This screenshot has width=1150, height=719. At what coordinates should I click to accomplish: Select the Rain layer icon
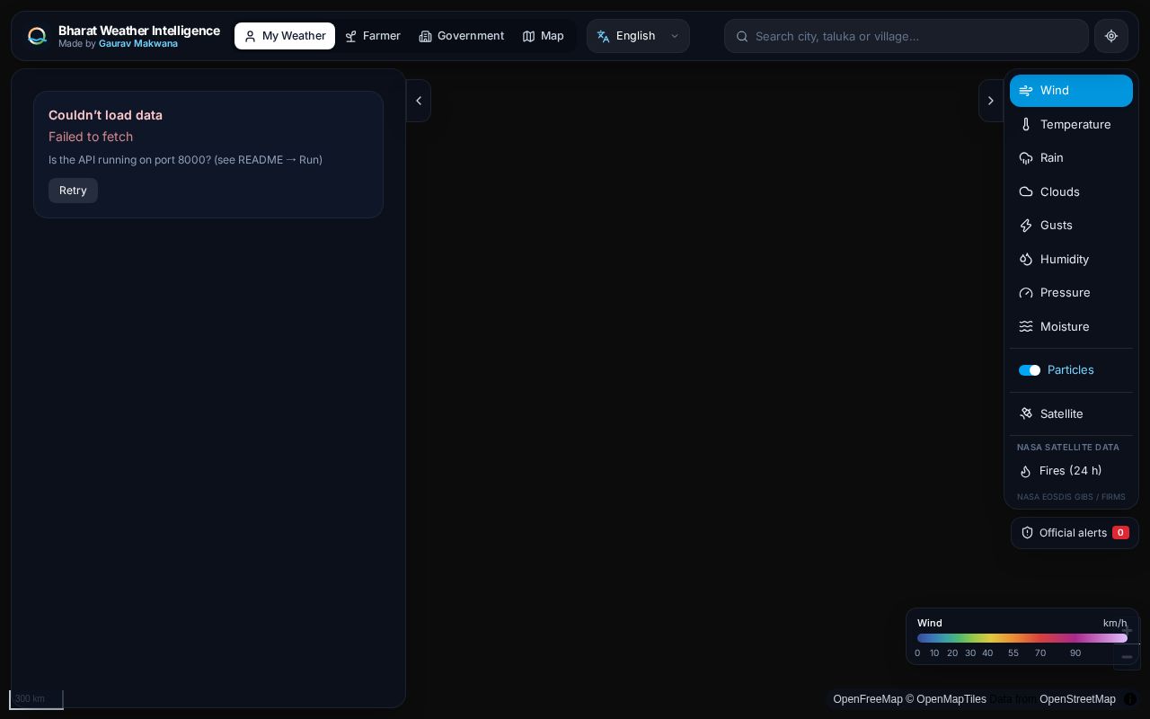point(1026,158)
